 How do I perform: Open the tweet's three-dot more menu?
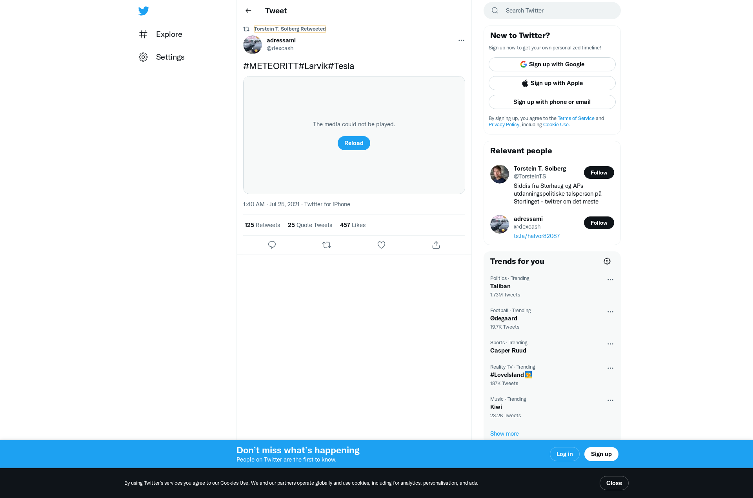click(461, 40)
